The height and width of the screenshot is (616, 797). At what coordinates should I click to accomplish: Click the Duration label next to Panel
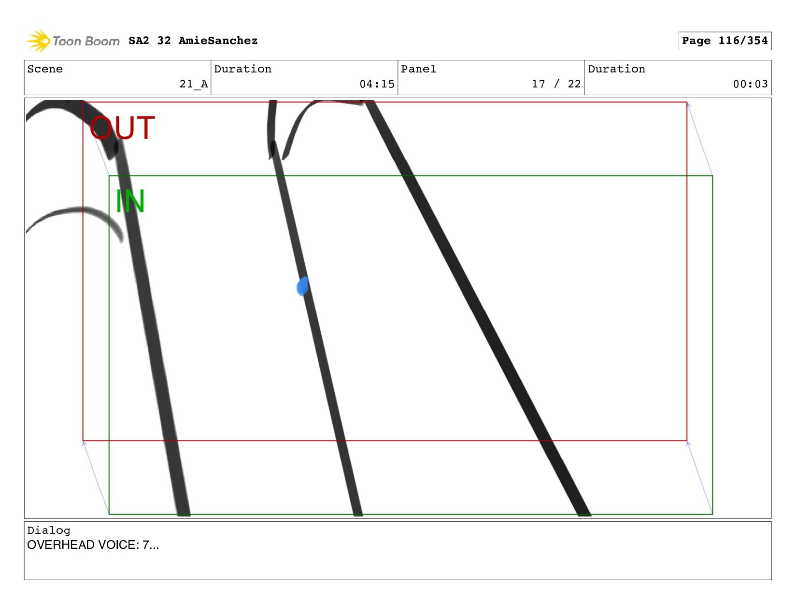(x=617, y=69)
